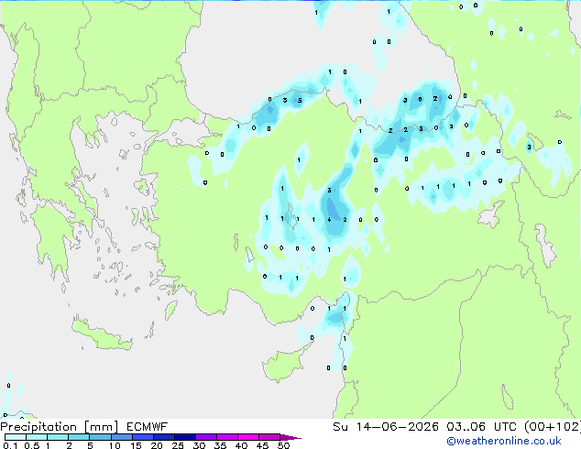Click the legend scale label '10'

coord(115,445)
